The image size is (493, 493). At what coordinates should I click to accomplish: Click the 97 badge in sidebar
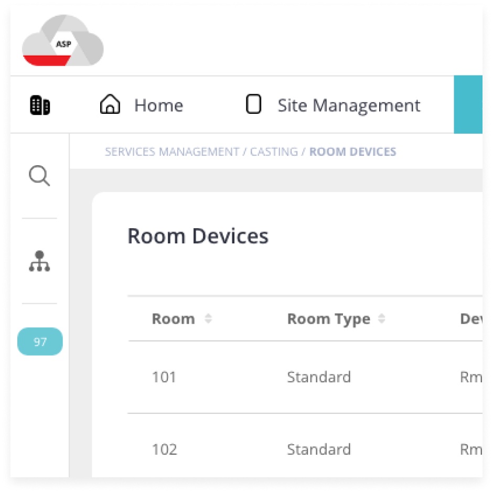pos(40,341)
